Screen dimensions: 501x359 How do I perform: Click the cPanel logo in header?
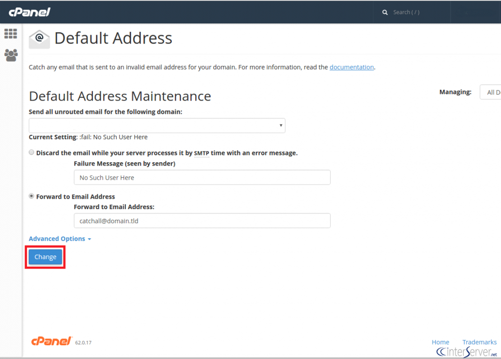point(29,12)
